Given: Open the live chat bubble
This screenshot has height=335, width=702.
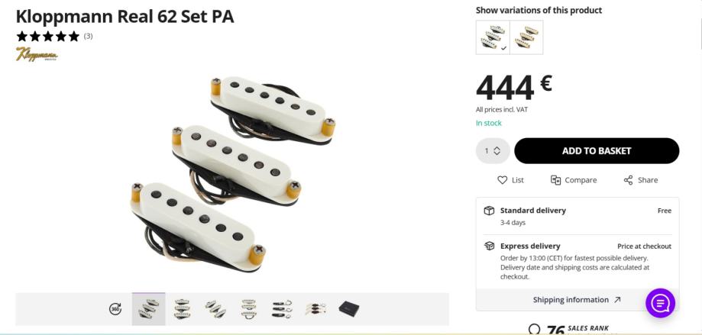Looking at the screenshot, I should pos(660,303).
